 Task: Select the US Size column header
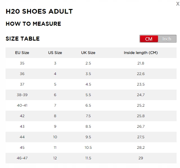tap(55, 53)
